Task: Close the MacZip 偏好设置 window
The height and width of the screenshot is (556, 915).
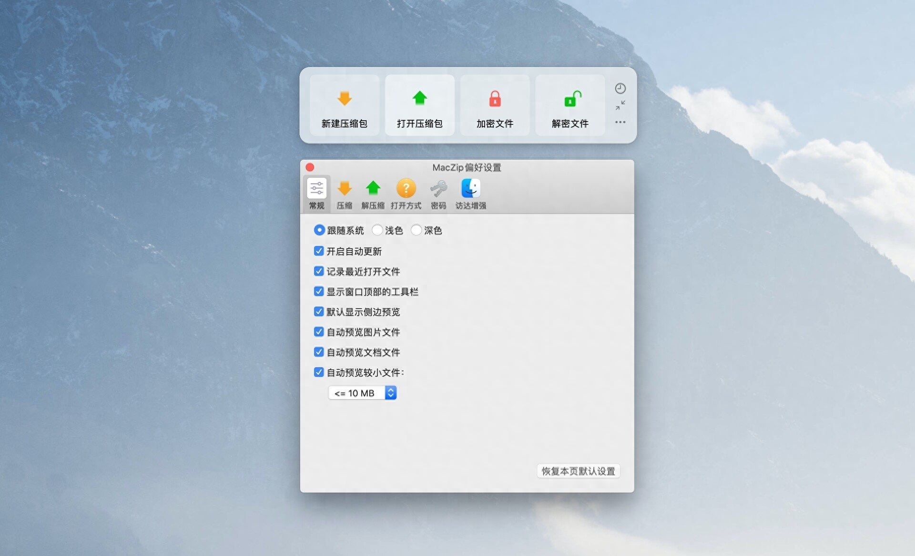Action: tap(310, 167)
